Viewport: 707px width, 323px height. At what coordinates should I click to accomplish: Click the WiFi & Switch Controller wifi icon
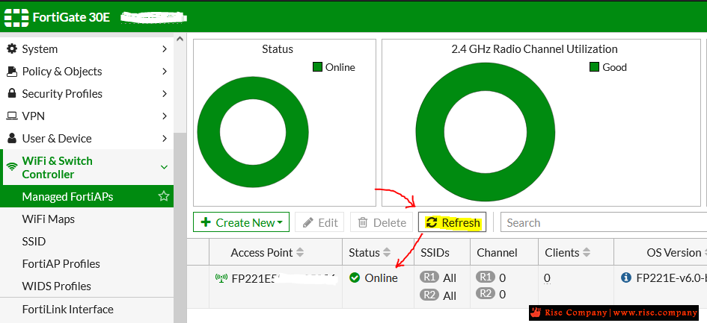point(12,167)
